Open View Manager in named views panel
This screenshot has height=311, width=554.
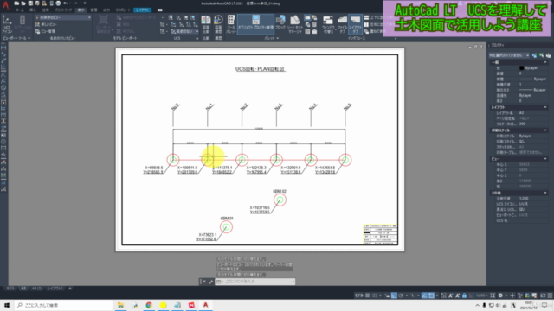[46, 31]
